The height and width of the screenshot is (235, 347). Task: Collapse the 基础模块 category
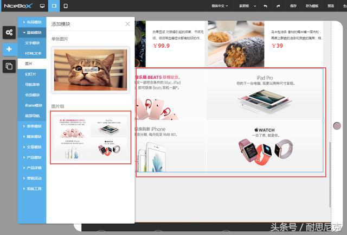[32, 33]
